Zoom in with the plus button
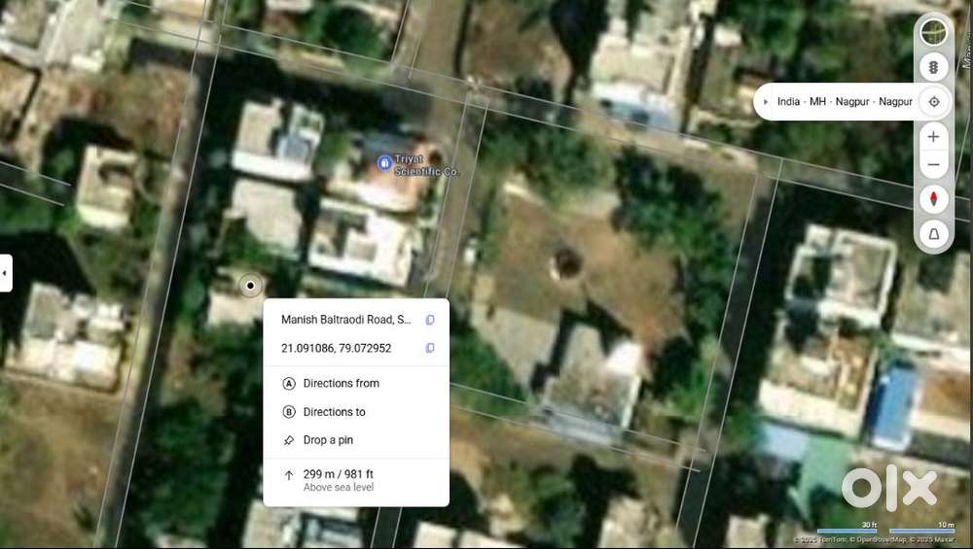This screenshot has width=973, height=549. (x=933, y=136)
